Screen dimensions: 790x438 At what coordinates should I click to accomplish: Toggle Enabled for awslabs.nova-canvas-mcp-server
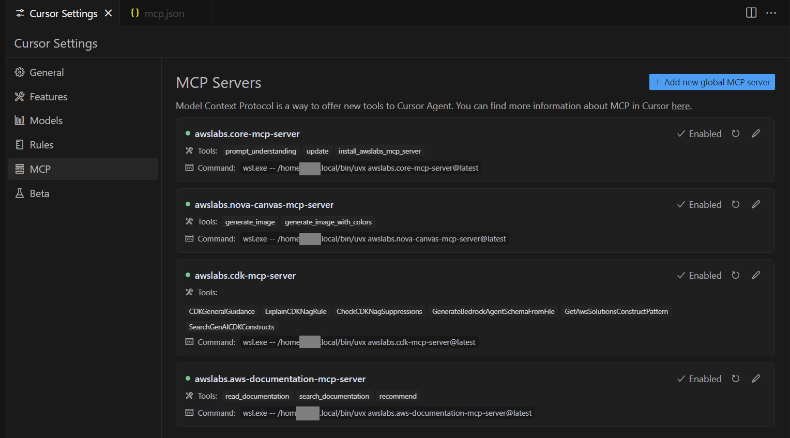pos(700,205)
